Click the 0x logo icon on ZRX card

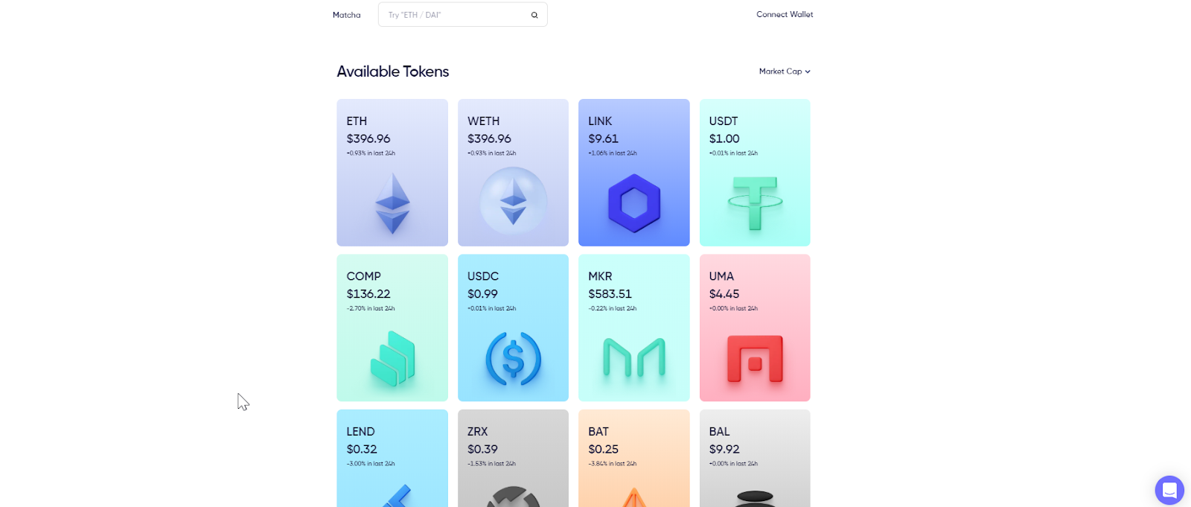click(x=514, y=497)
